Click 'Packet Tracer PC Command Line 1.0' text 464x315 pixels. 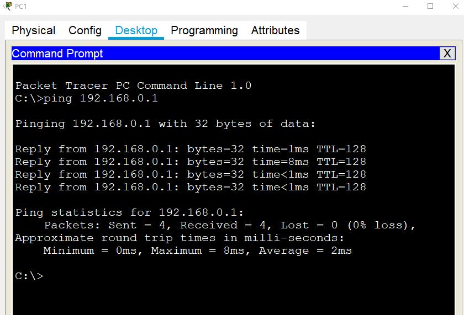(134, 86)
